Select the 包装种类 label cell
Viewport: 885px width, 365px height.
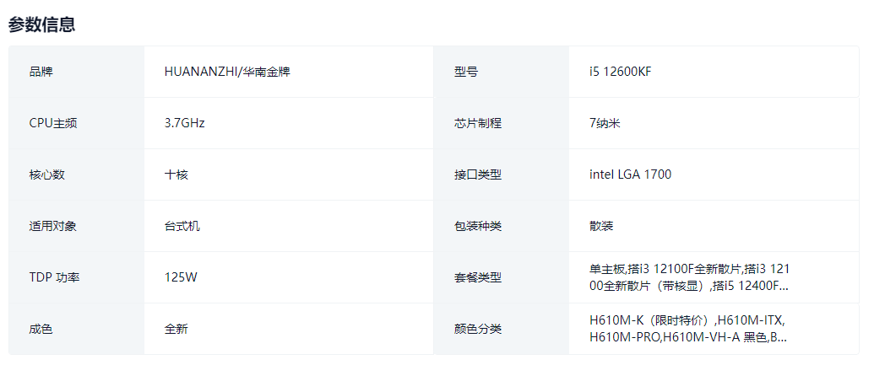478,226
